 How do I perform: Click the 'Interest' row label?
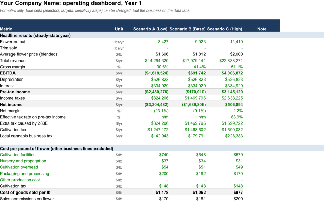coord(7,86)
